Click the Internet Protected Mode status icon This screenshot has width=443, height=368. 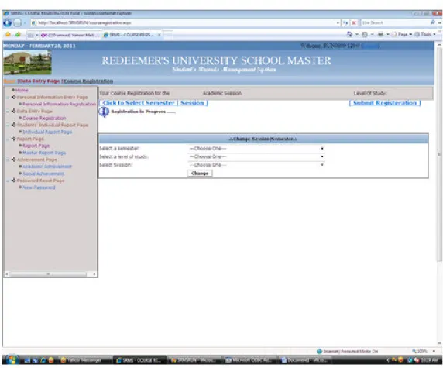320,351
